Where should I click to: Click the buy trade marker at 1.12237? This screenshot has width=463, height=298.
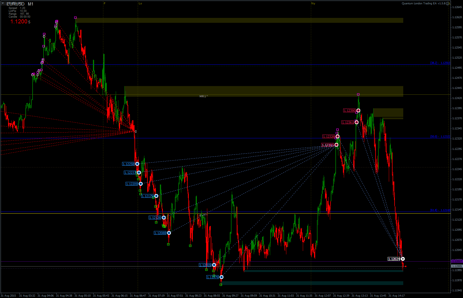coord(139,173)
